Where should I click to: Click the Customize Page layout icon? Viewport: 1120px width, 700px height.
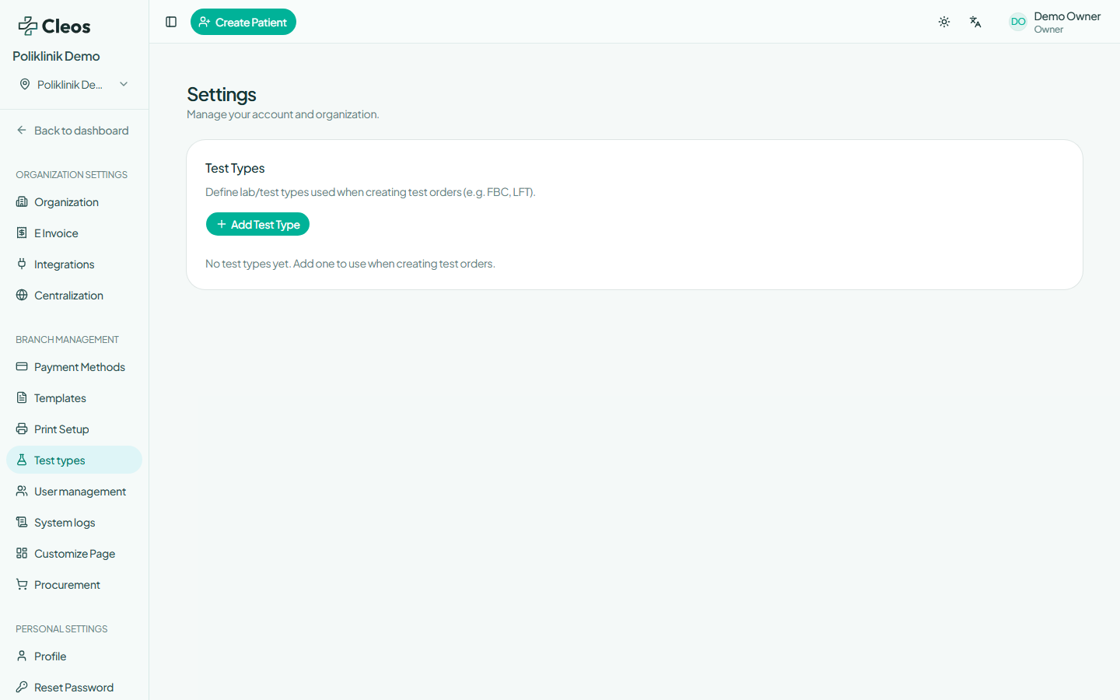tap(22, 553)
